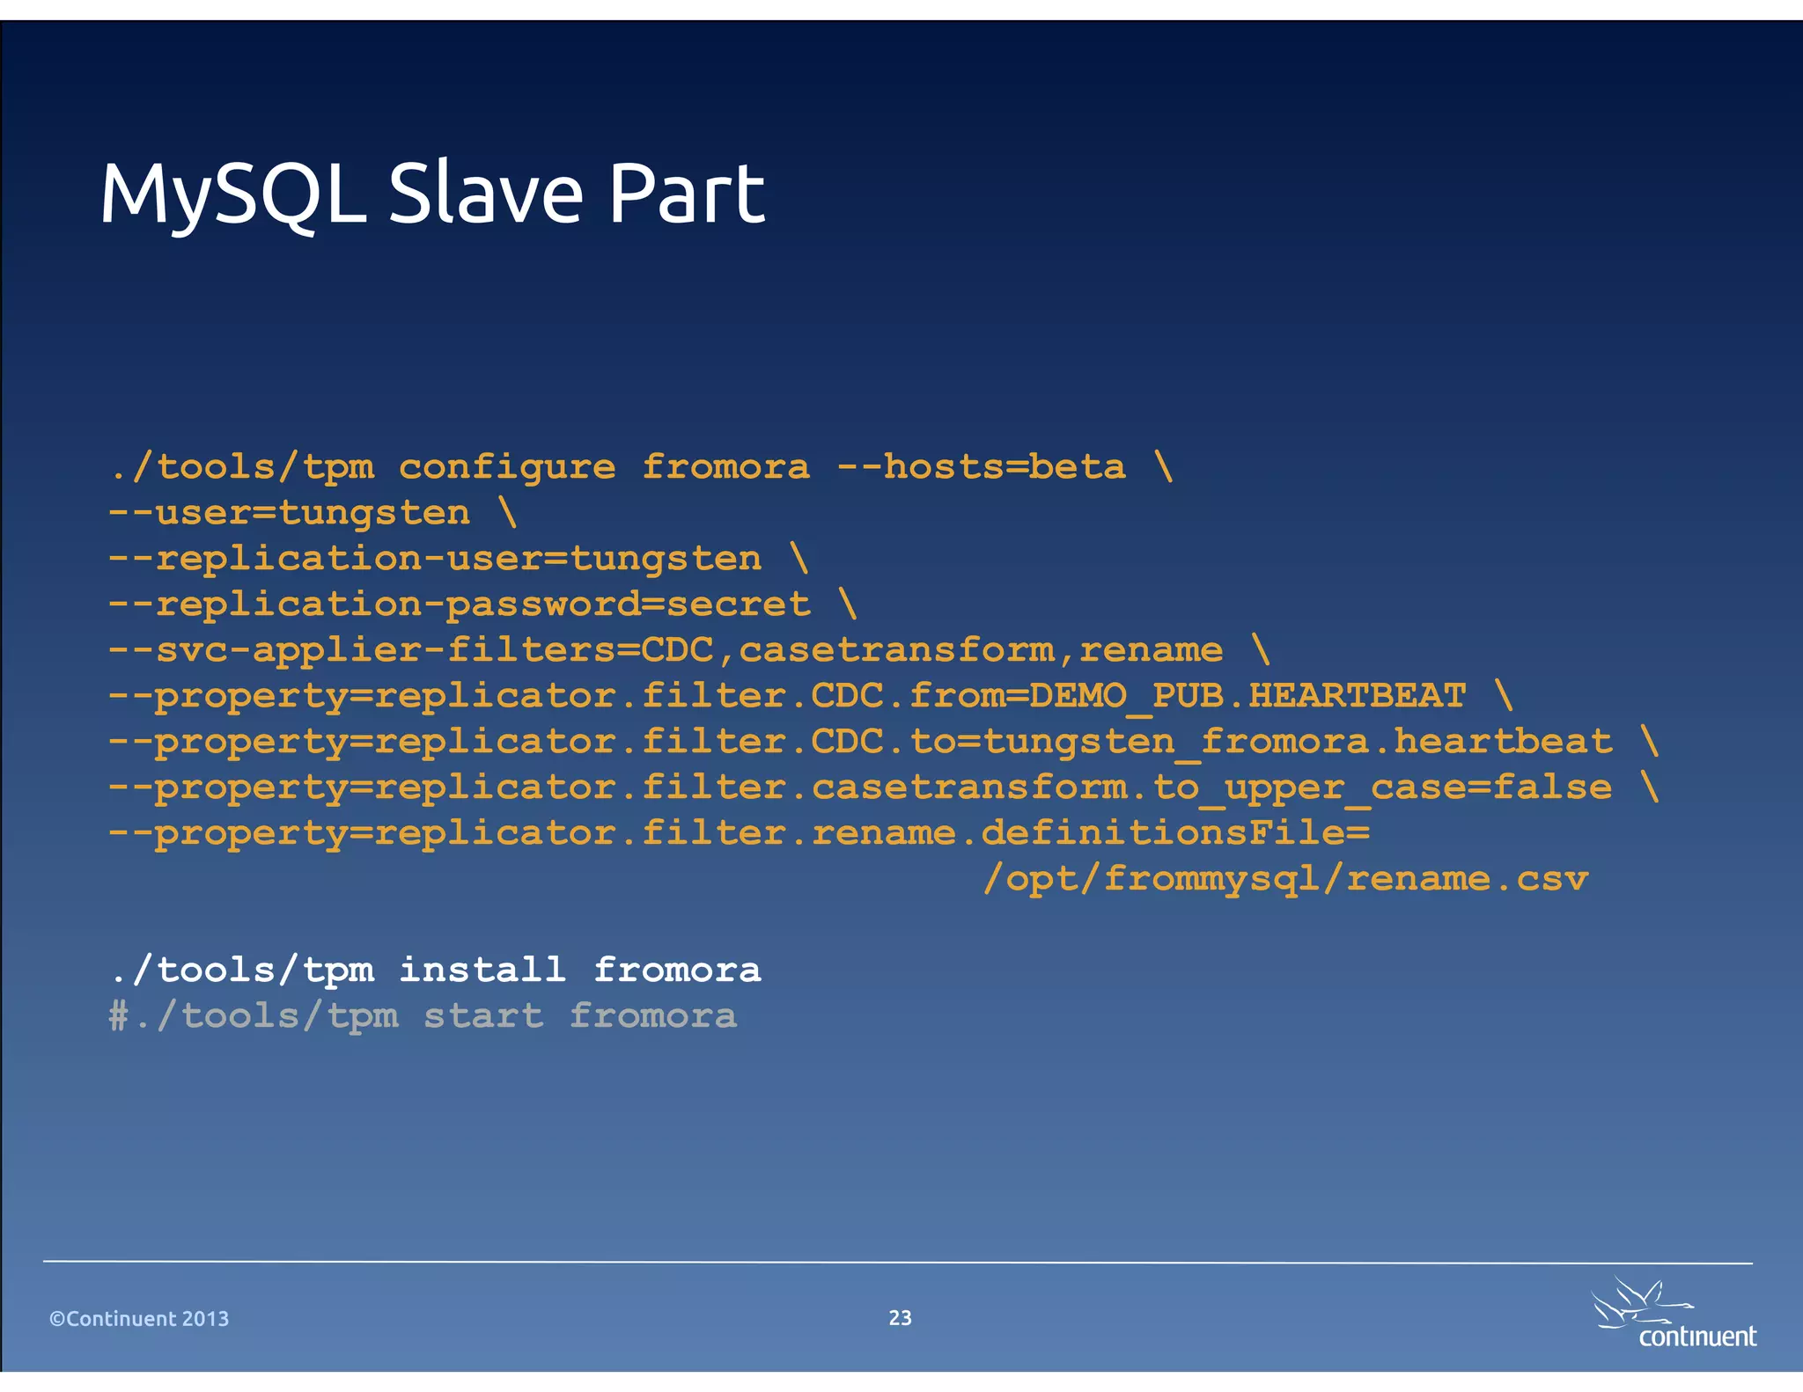
Task: Click the /opt/frommysql/rename.csv path
Action: [1284, 878]
